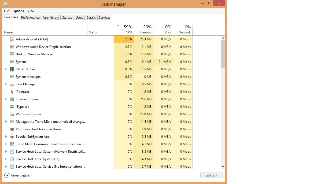Screen dimensions: 309x184
Task: Select the System interrupts process name
Action: 28,77
